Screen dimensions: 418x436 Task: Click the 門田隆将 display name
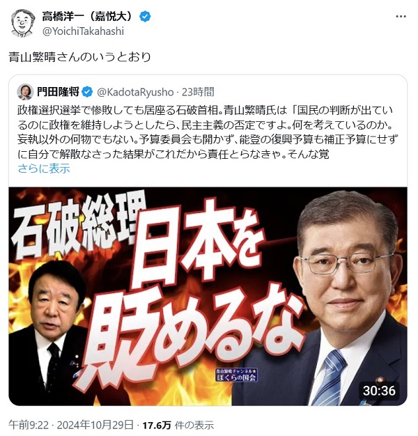(x=59, y=92)
